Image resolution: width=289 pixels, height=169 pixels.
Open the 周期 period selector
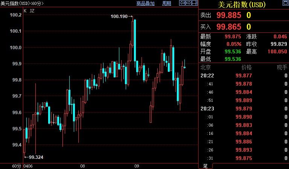click(166, 3)
